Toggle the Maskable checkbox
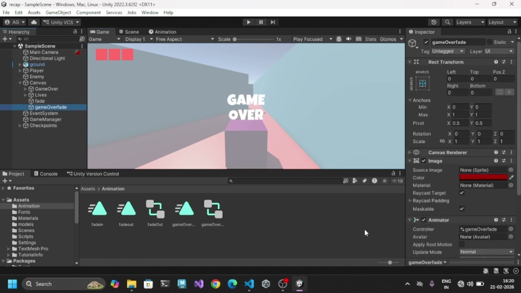The height and width of the screenshot is (293, 521). click(462, 209)
